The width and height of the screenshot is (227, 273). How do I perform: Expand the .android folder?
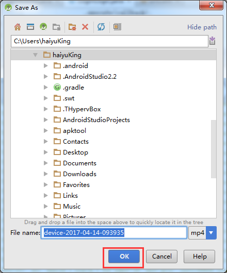click(46, 66)
